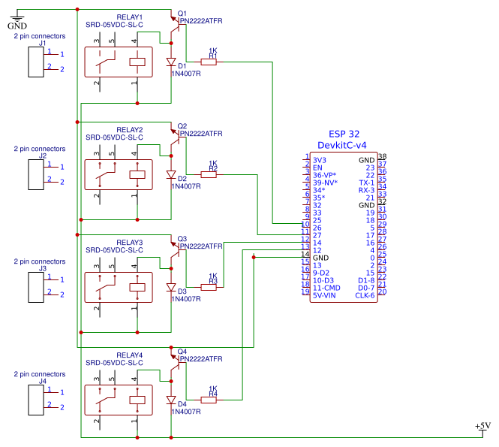The width and height of the screenshot is (499, 447).
Task: Click the 39-NV* pin label
Action: click(x=325, y=183)
